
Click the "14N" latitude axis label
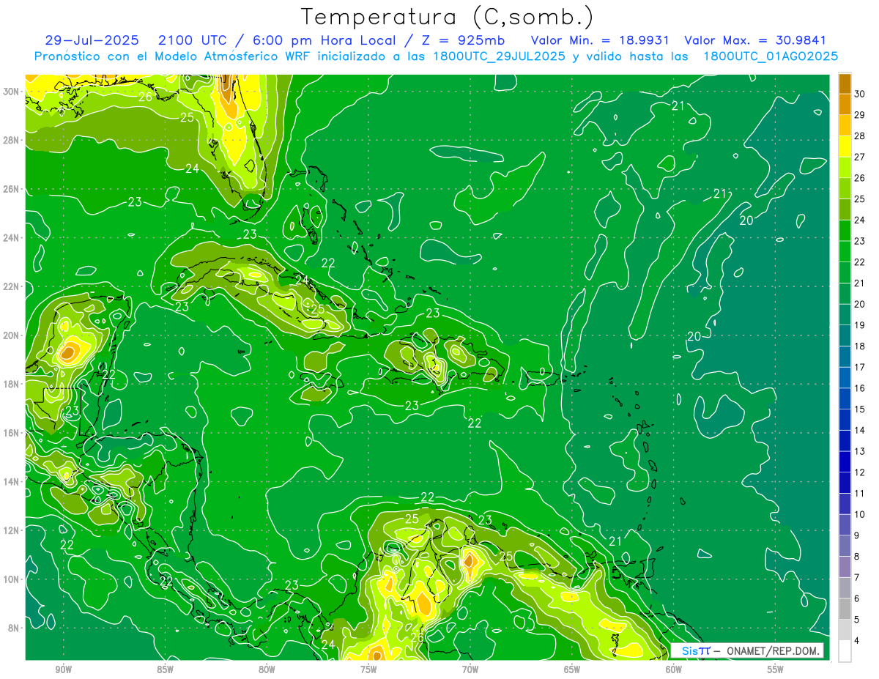[12, 481]
